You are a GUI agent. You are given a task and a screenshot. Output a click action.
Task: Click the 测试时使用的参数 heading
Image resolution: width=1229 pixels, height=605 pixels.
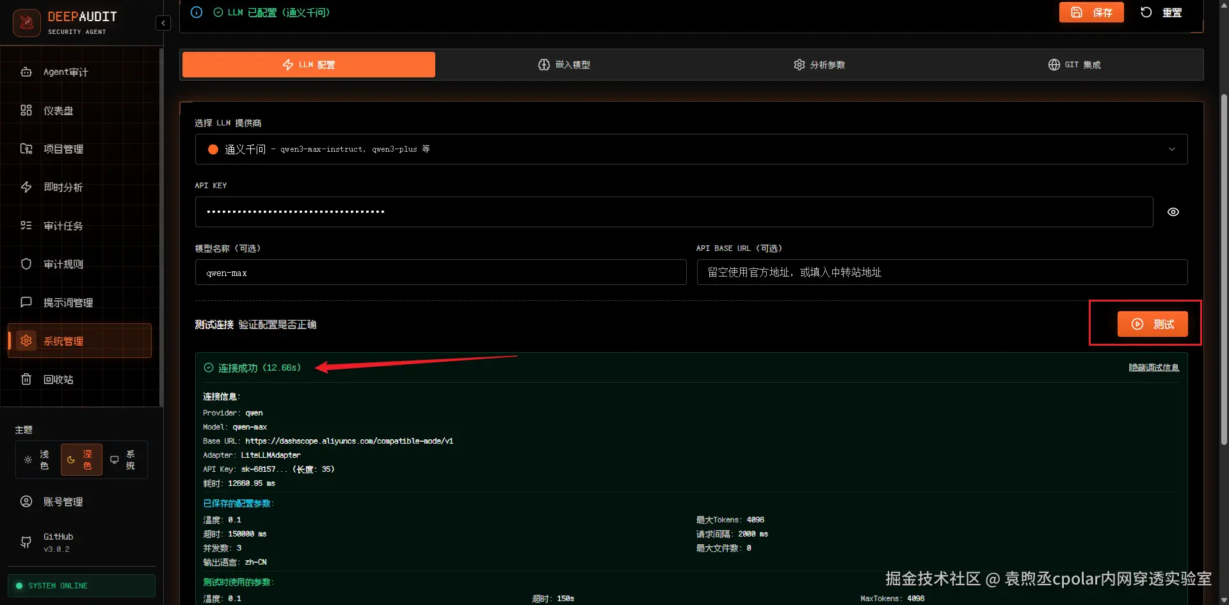238,582
